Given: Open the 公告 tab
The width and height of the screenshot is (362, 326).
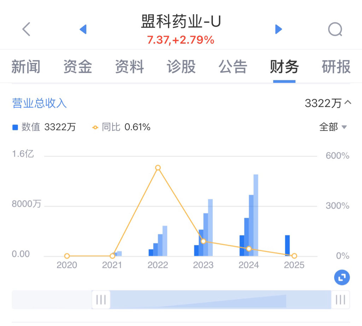Looking at the screenshot, I should [233, 66].
